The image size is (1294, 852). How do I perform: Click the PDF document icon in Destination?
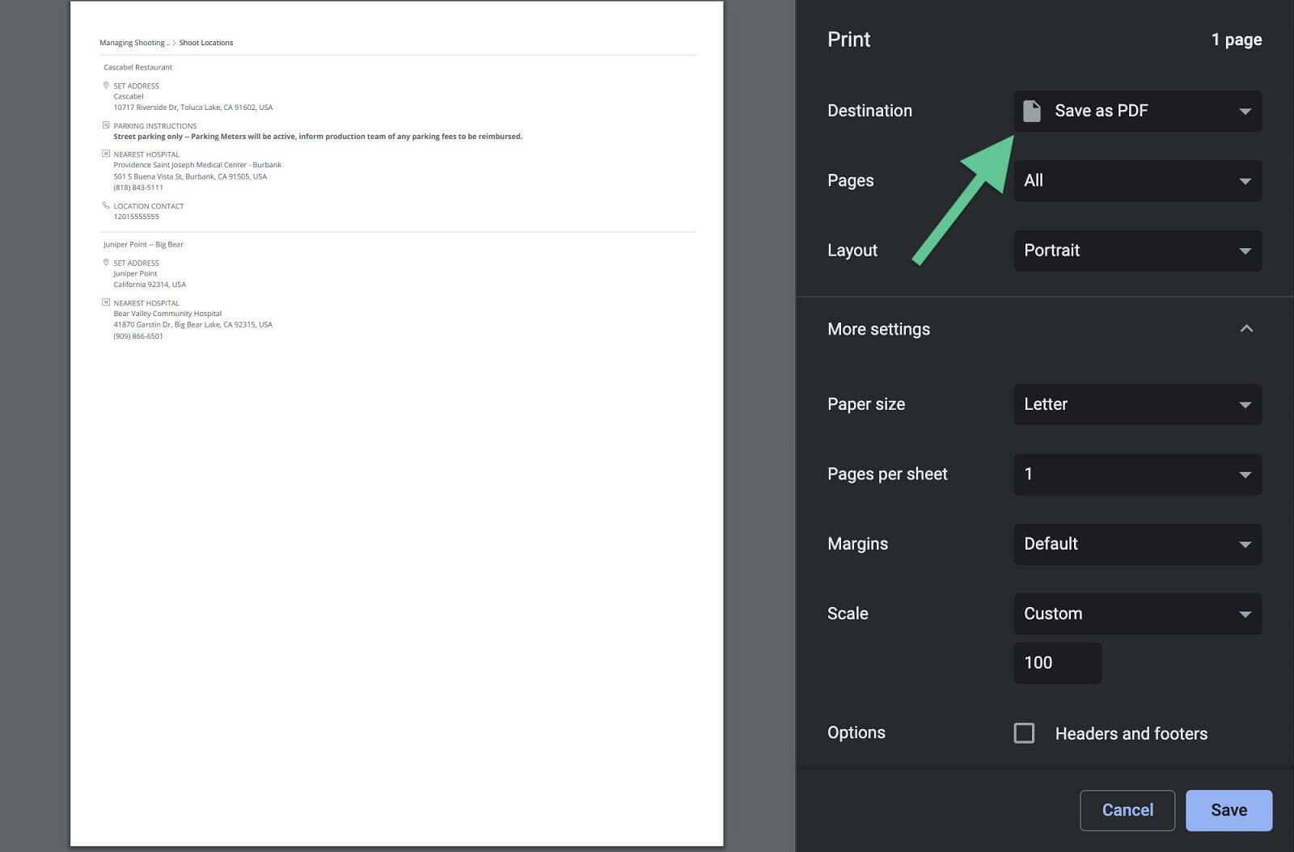(x=1031, y=111)
